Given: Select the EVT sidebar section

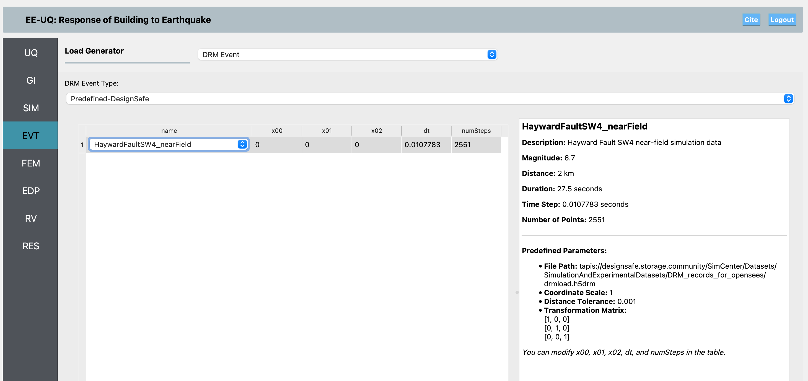Looking at the screenshot, I should pos(31,135).
